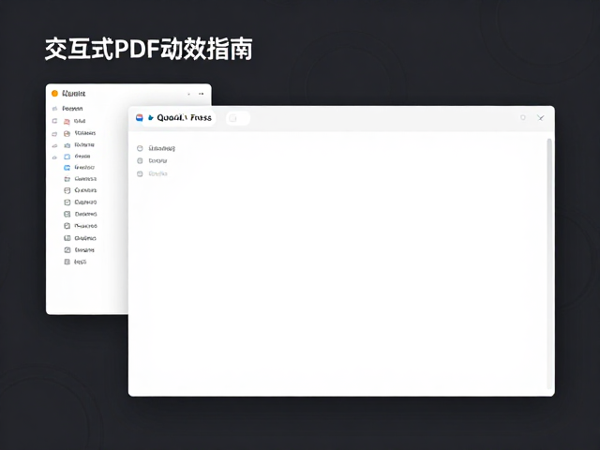Click the solid blue icon in back window sidebar

point(67,167)
